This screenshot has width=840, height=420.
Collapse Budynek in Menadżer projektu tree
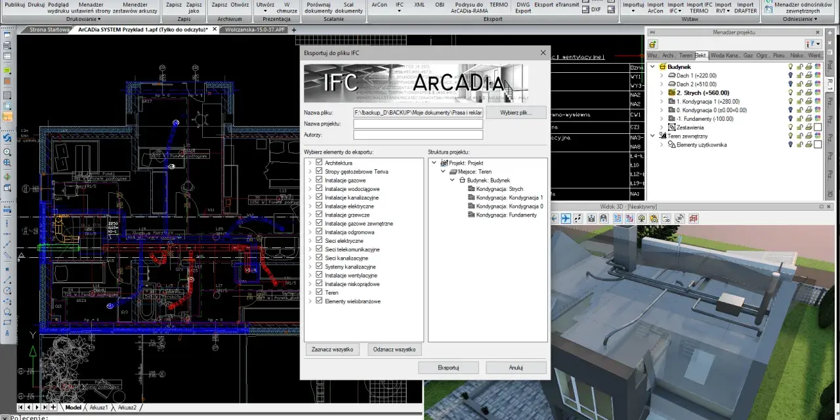coord(653,67)
